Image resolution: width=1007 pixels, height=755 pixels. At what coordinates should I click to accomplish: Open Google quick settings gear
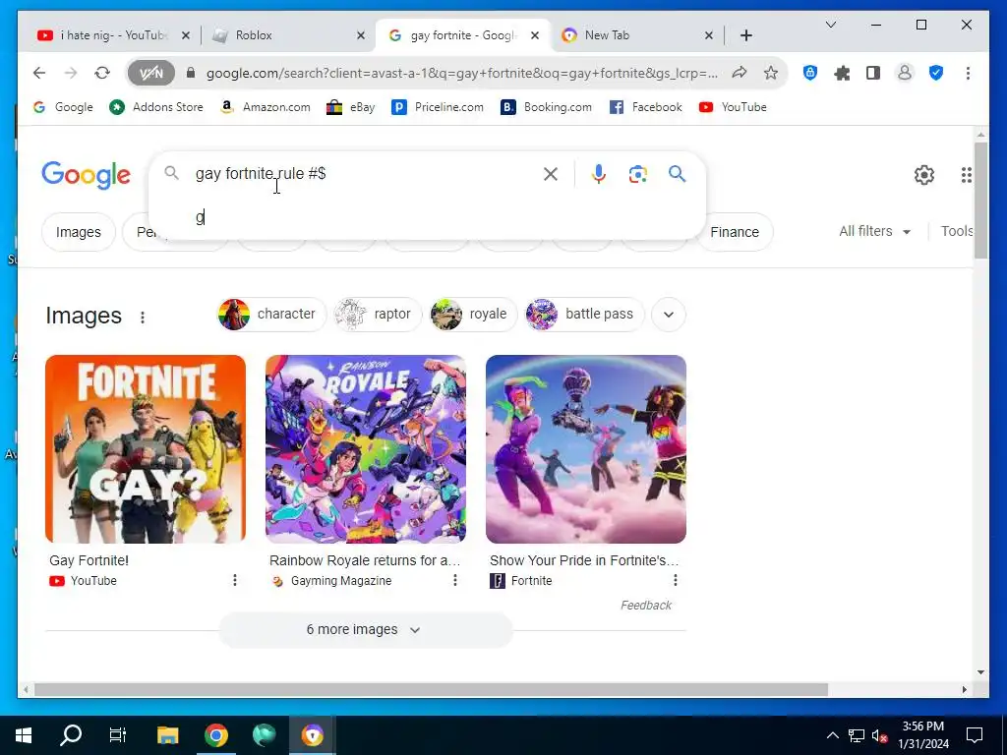click(924, 175)
